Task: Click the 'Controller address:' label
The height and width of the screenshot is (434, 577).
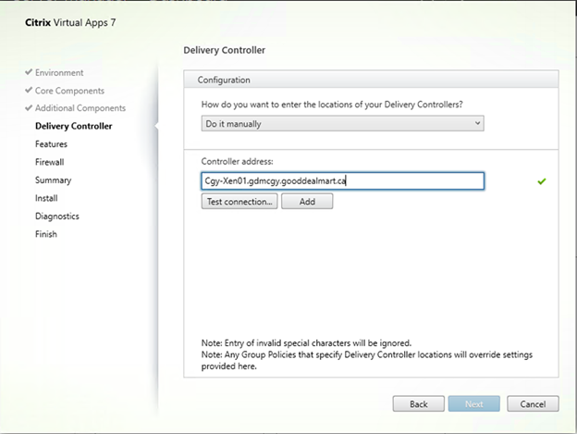Action: [x=237, y=161]
